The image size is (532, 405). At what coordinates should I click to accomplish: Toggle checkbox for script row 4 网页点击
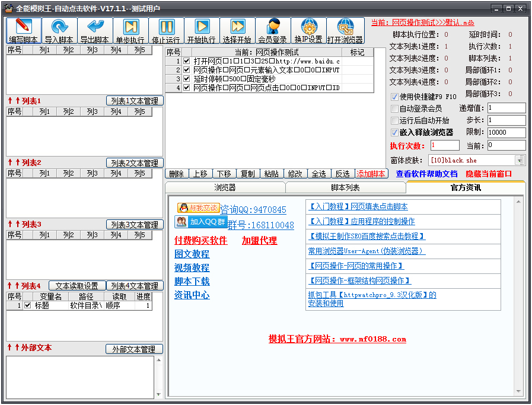(x=186, y=88)
